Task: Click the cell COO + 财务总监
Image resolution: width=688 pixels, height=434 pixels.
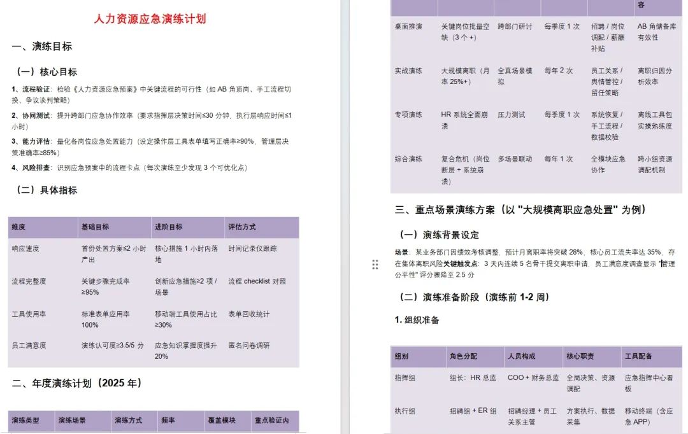Action: pyautogui.click(x=534, y=378)
